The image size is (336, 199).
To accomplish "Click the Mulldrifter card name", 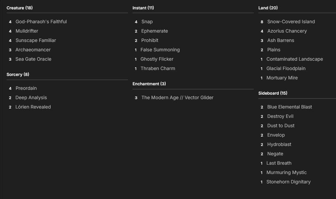I will (27, 31).
